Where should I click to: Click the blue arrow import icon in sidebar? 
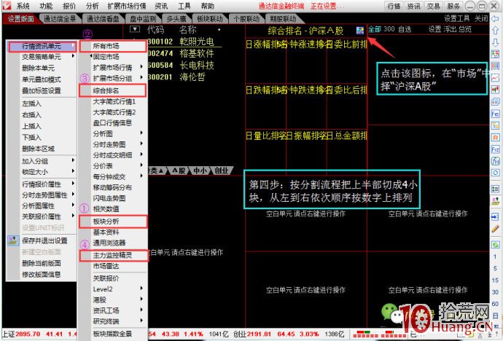point(495,217)
